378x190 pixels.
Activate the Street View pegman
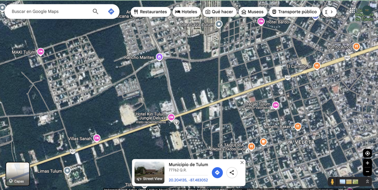pos(332,182)
